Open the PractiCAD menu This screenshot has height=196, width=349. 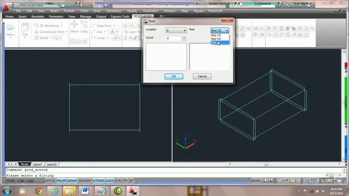click(x=215, y=11)
